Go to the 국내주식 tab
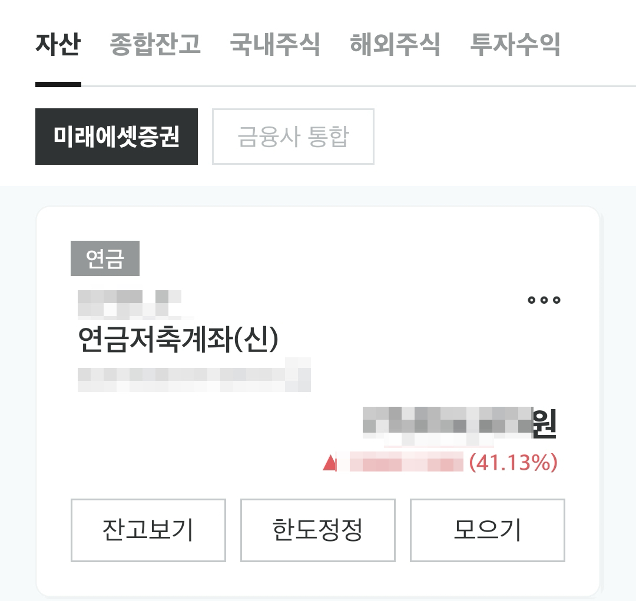The image size is (636, 601). 275,44
